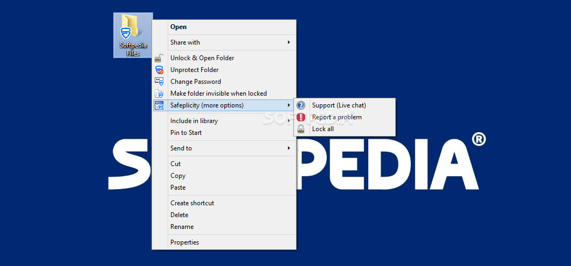
Task: Open folder Properties
Action: pyautogui.click(x=224, y=242)
